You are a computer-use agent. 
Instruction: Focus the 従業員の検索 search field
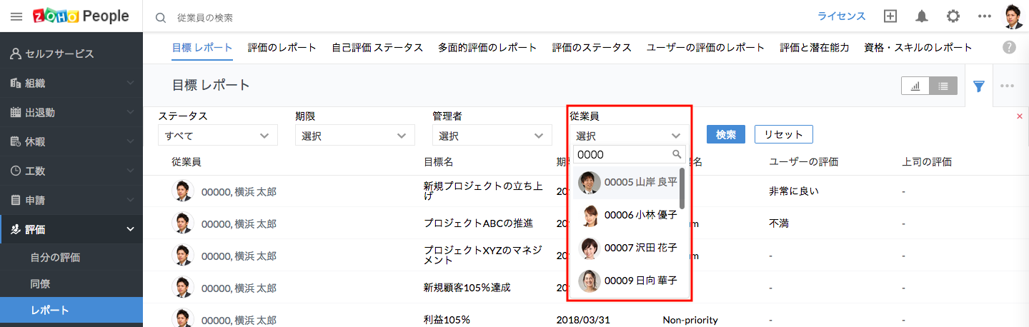(205, 17)
